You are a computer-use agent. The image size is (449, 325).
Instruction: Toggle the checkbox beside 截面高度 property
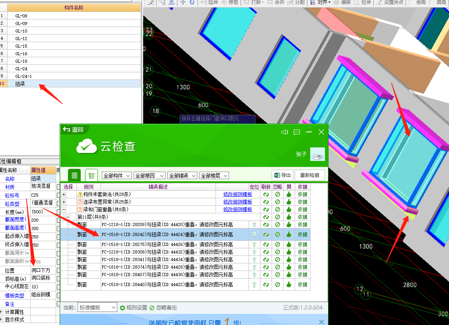[x=58, y=228]
